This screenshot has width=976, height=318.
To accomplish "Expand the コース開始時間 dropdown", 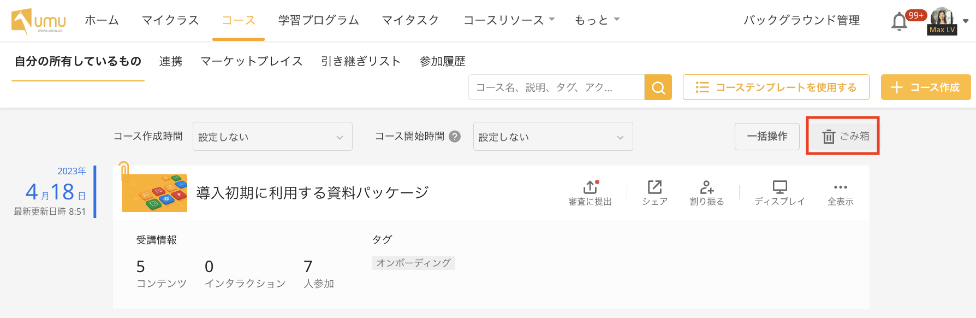I will click(553, 137).
